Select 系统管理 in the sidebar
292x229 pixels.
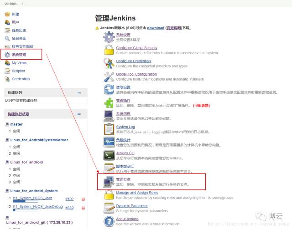tap(19, 55)
